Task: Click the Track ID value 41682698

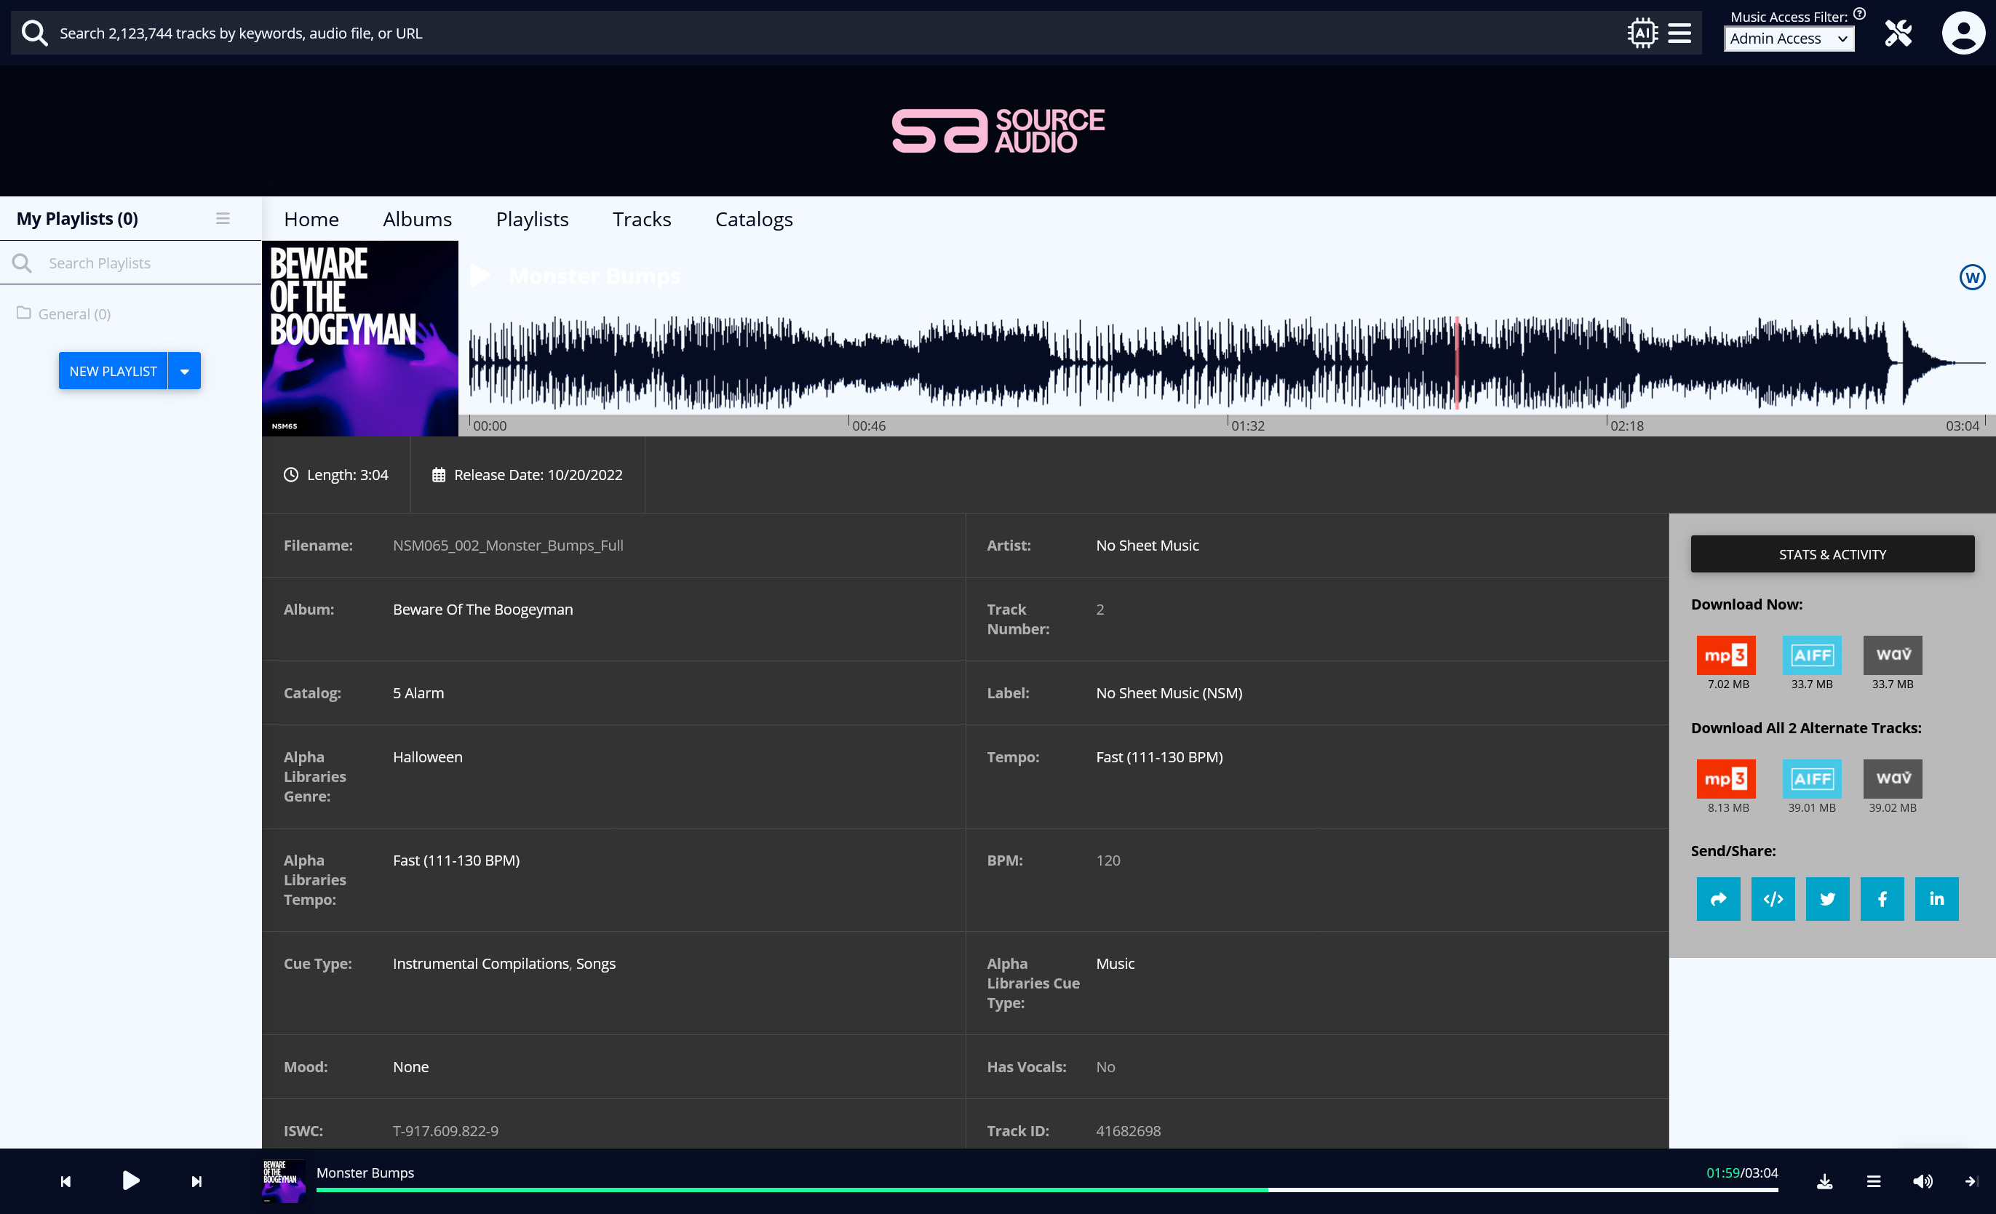Action: tap(1128, 1130)
